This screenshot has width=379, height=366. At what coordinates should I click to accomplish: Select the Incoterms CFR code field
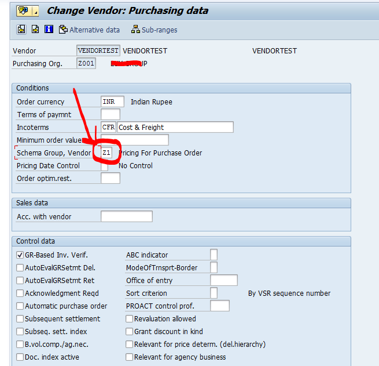(108, 128)
